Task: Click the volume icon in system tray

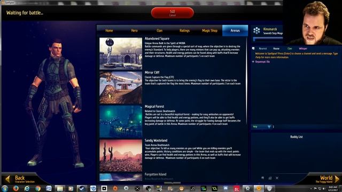Action: click(x=324, y=188)
